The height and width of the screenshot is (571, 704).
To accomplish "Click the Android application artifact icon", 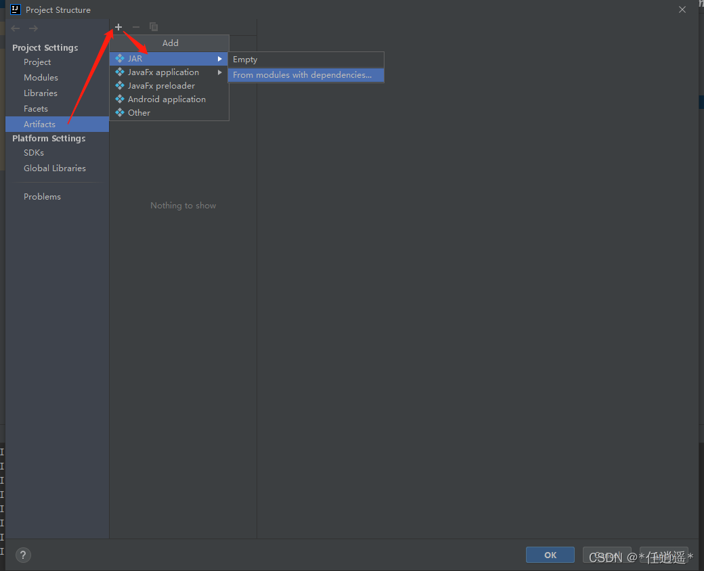I will (119, 99).
